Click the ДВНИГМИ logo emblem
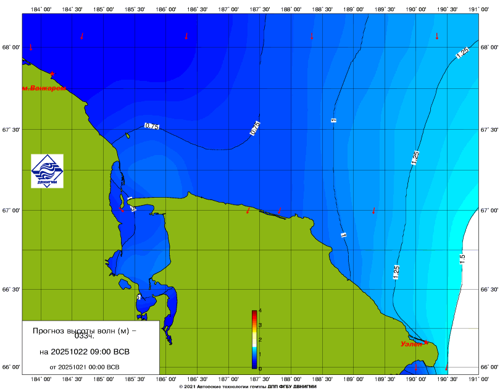 pos(48,170)
